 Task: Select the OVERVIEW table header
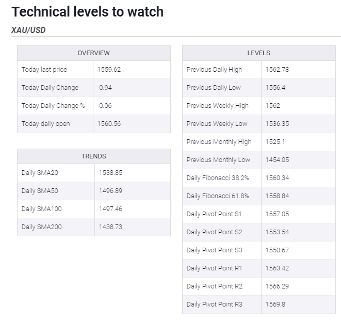click(93, 53)
